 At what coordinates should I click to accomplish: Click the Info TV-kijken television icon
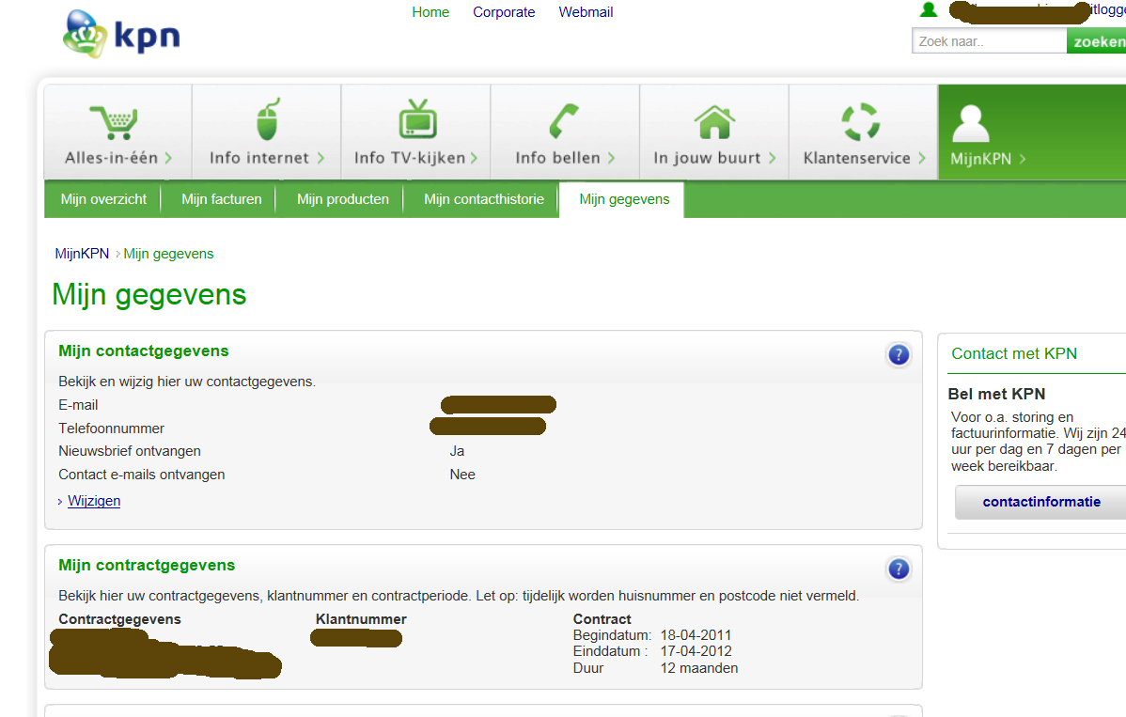click(x=417, y=120)
